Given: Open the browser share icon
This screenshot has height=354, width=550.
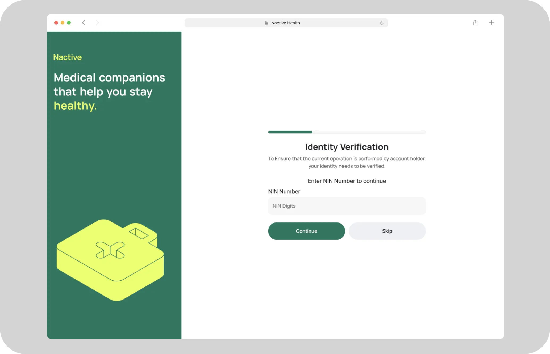Looking at the screenshot, I should pos(475,23).
